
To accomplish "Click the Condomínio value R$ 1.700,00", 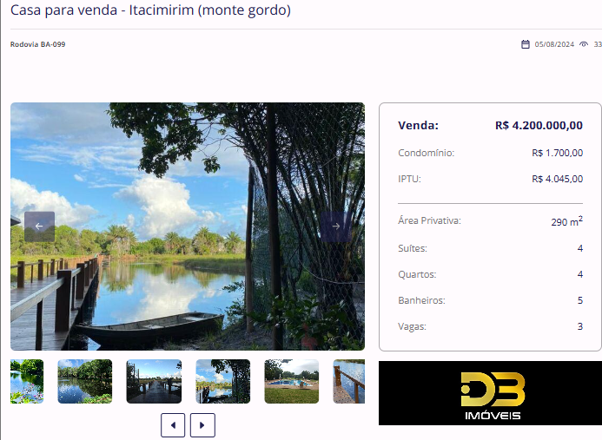I will point(557,153).
